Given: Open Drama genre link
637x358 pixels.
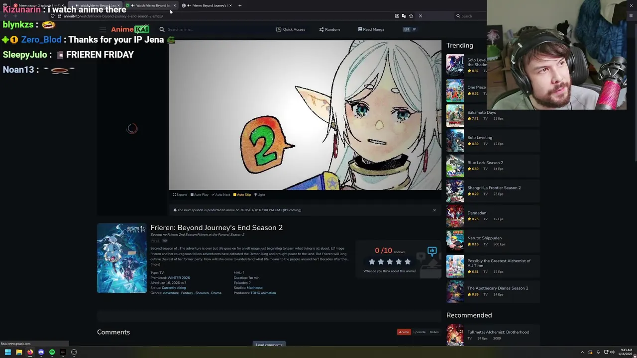Looking at the screenshot, I should pyautogui.click(x=216, y=293).
